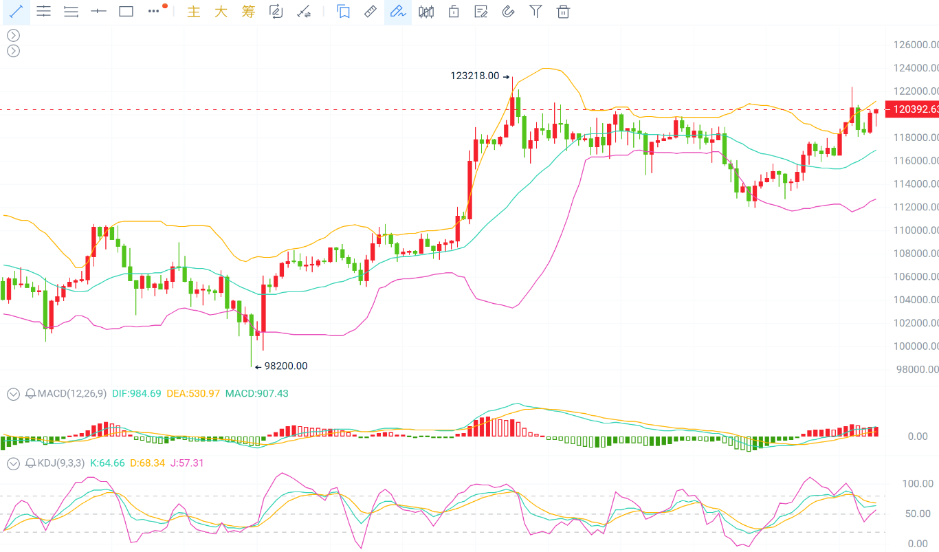939x552 pixels.
Task: Open MACD(12,26,9) parameter settings
Action: tap(72, 394)
